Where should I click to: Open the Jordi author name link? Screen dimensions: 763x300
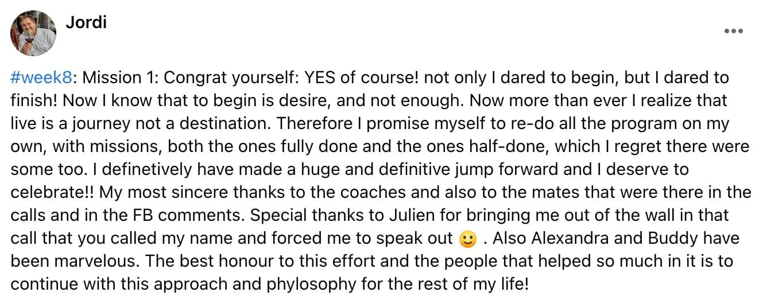(x=86, y=22)
